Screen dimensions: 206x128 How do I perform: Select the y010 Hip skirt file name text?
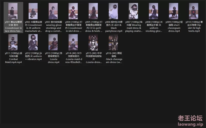pos(193,27)
